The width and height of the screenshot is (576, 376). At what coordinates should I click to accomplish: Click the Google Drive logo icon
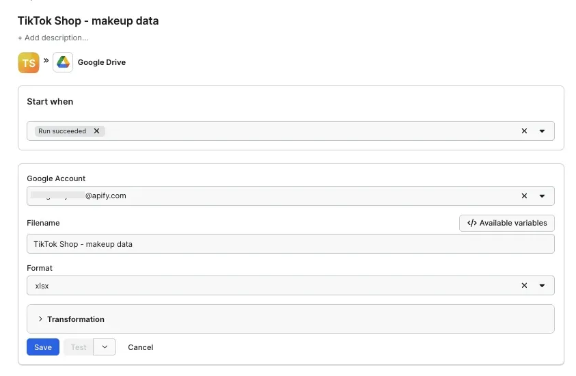pos(63,62)
